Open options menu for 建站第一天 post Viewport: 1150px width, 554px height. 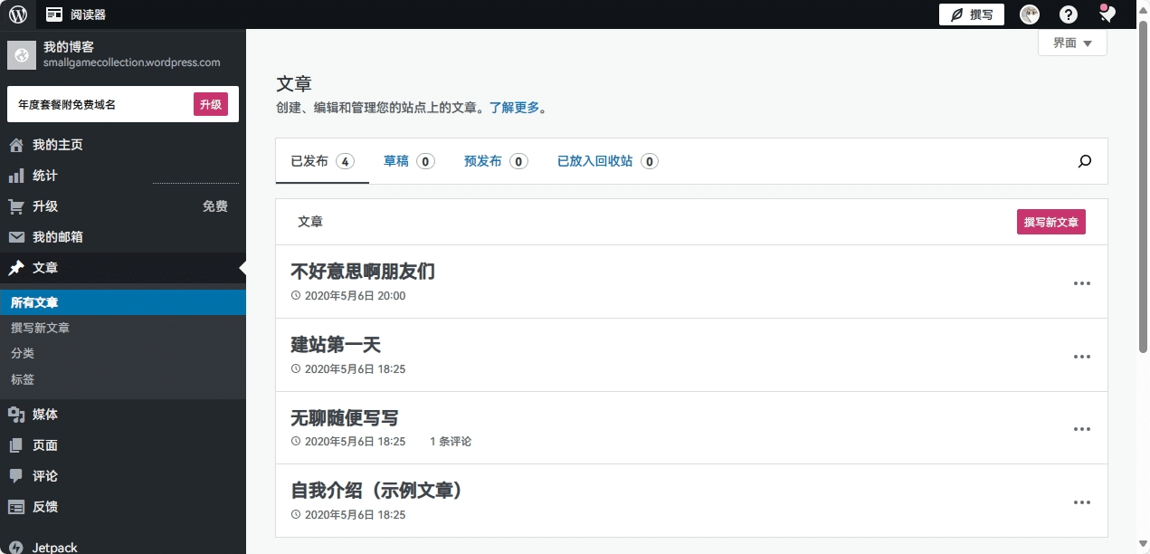[x=1081, y=357]
